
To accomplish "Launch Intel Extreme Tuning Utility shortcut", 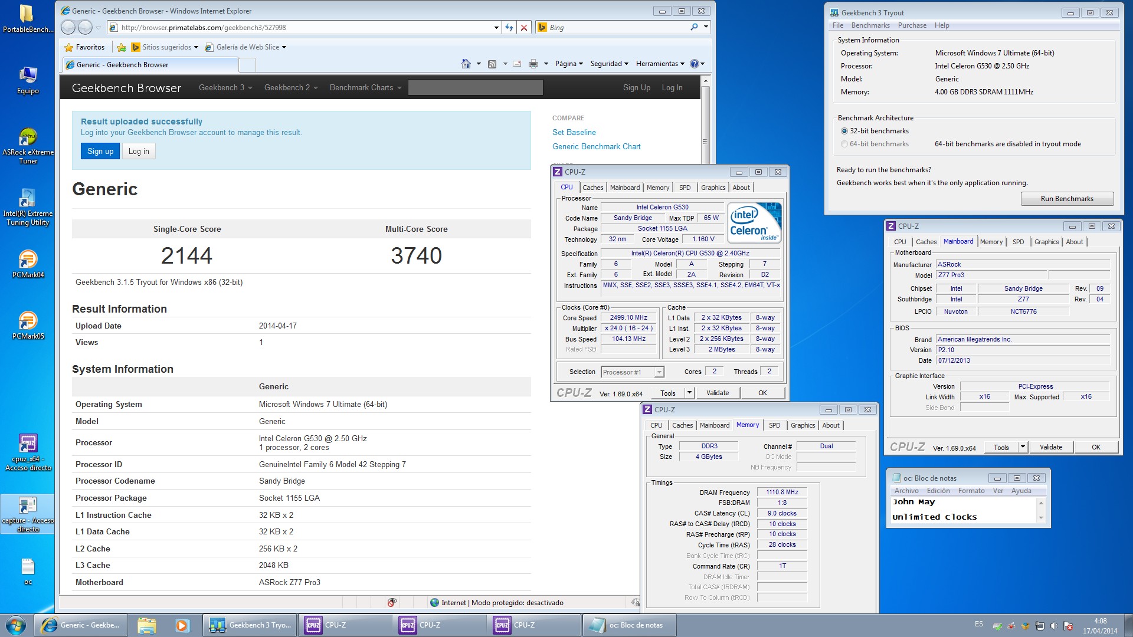I will pyautogui.click(x=28, y=207).
